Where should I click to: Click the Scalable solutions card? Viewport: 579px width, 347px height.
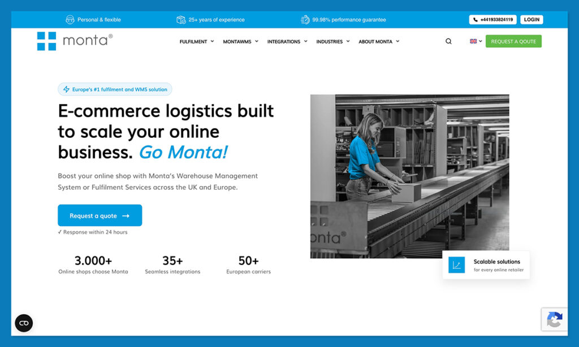(x=486, y=265)
